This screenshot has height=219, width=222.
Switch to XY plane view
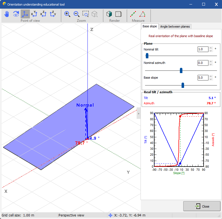[x=34, y=14]
